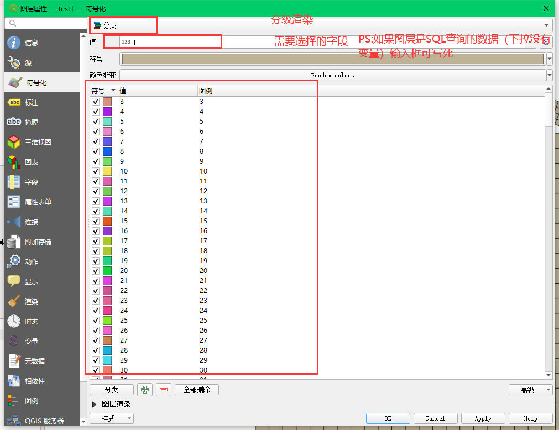The height and width of the screenshot is (430, 559).
Task: Uncheck the checkbox for category value 3
Action: [96, 102]
